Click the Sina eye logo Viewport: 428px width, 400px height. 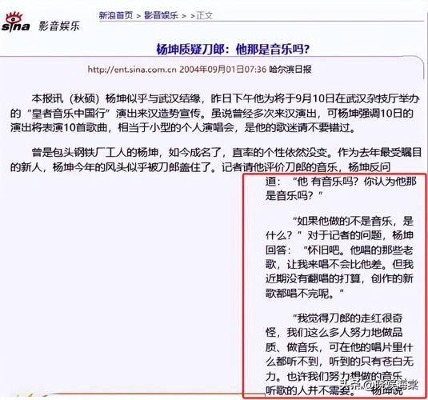pos(15,22)
